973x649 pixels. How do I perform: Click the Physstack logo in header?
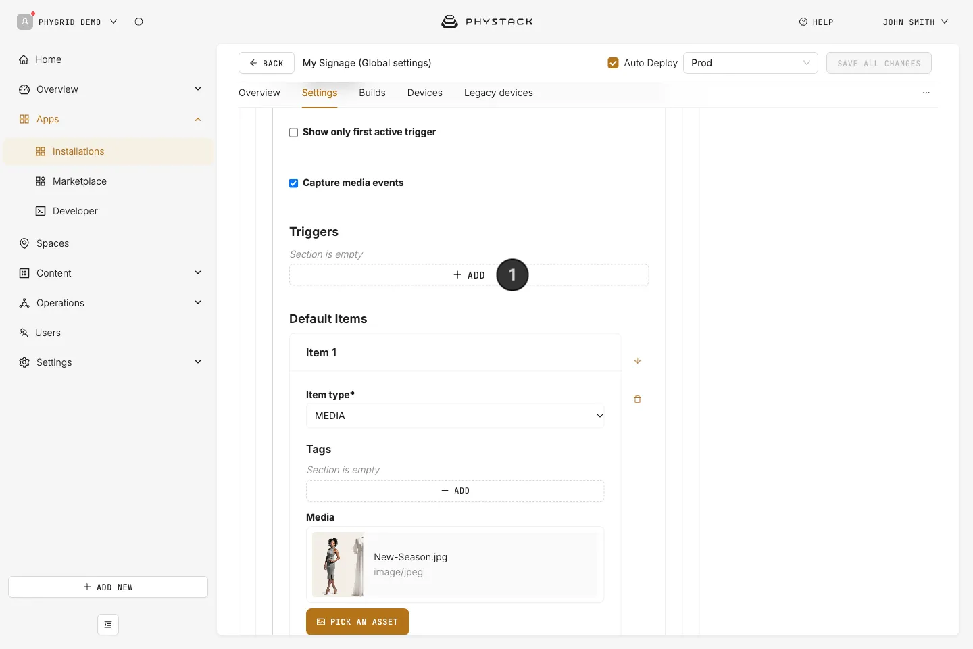487,22
